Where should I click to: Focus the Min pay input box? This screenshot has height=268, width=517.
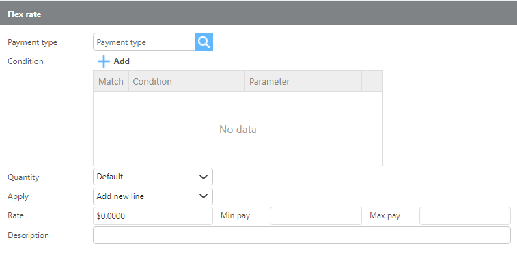click(316, 215)
